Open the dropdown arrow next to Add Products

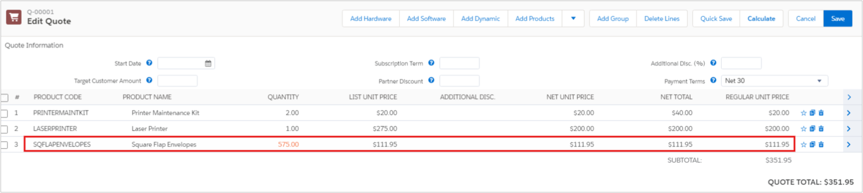click(x=573, y=19)
